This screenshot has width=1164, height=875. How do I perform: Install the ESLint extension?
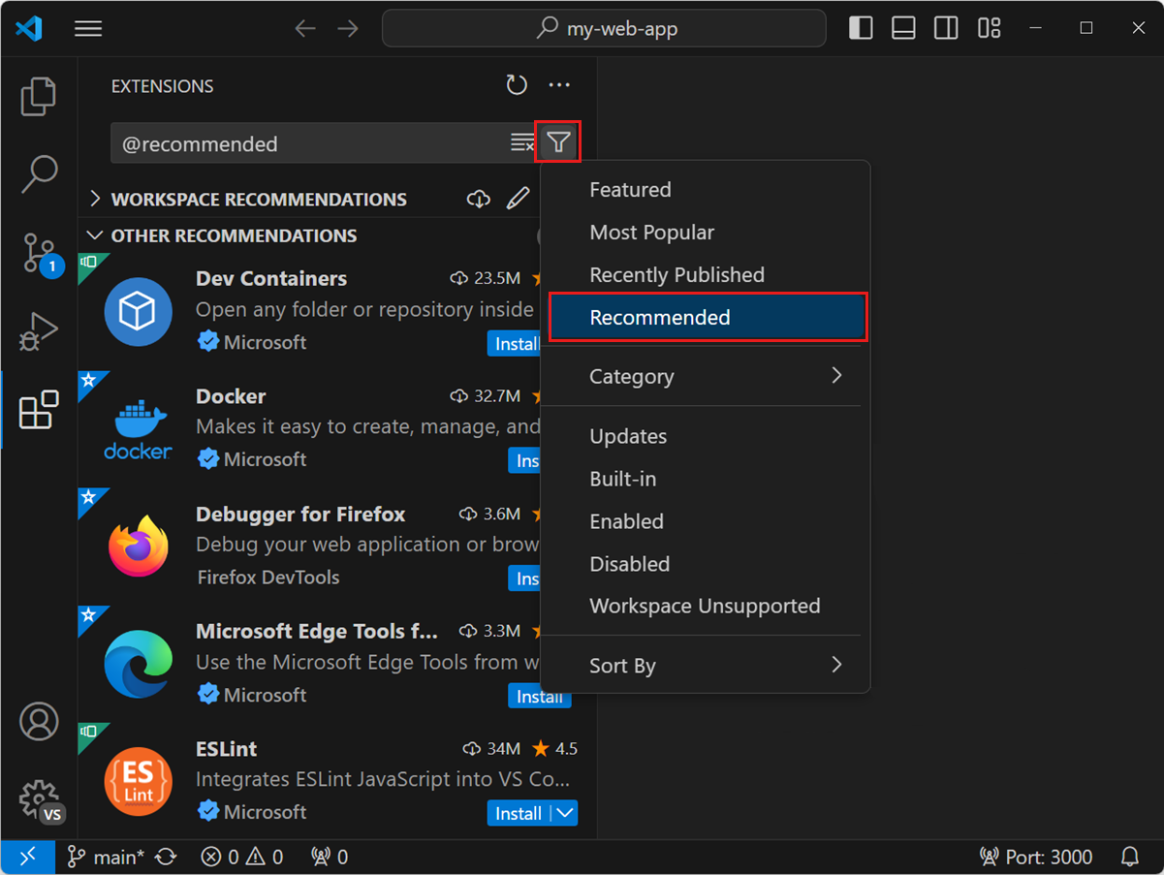(519, 813)
